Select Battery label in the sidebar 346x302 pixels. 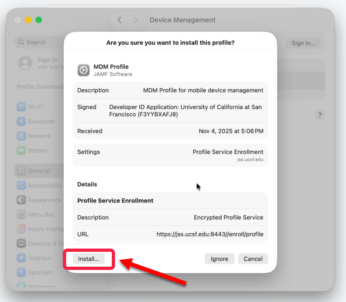click(x=38, y=151)
